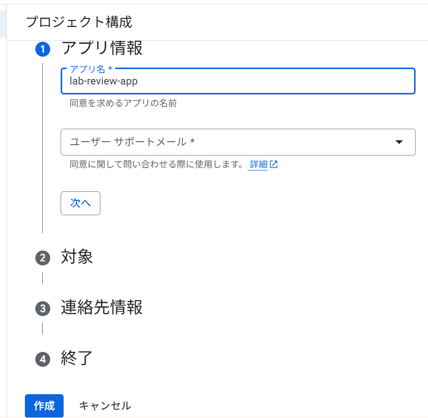The width and height of the screenshot is (428, 418).
Task: Click the プロジェクト構成 page title
Action: (79, 22)
